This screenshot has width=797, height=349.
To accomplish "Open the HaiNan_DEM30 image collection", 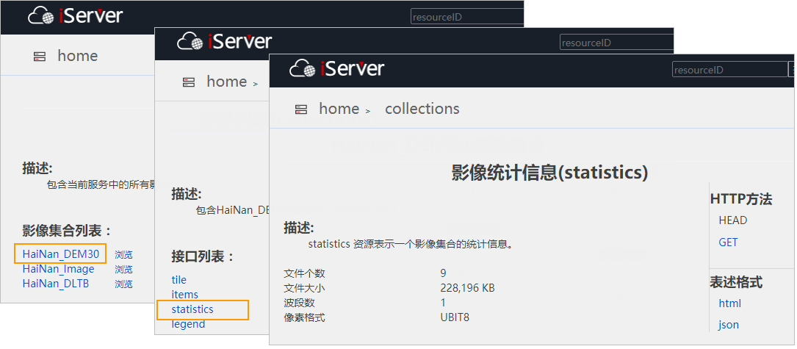I will pyautogui.click(x=60, y=253).
